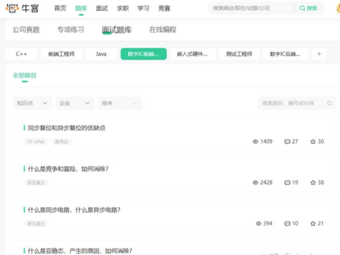Click the comment icon for 什么是同步电路
The width and height of the screenshot is (340, 255).
point(287,224)
